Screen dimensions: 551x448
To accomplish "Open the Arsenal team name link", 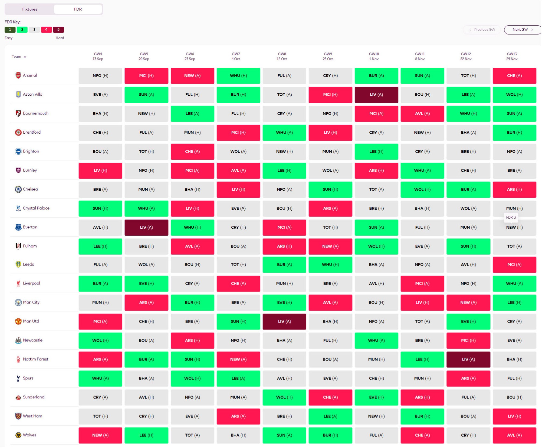I will click(30, 75).
